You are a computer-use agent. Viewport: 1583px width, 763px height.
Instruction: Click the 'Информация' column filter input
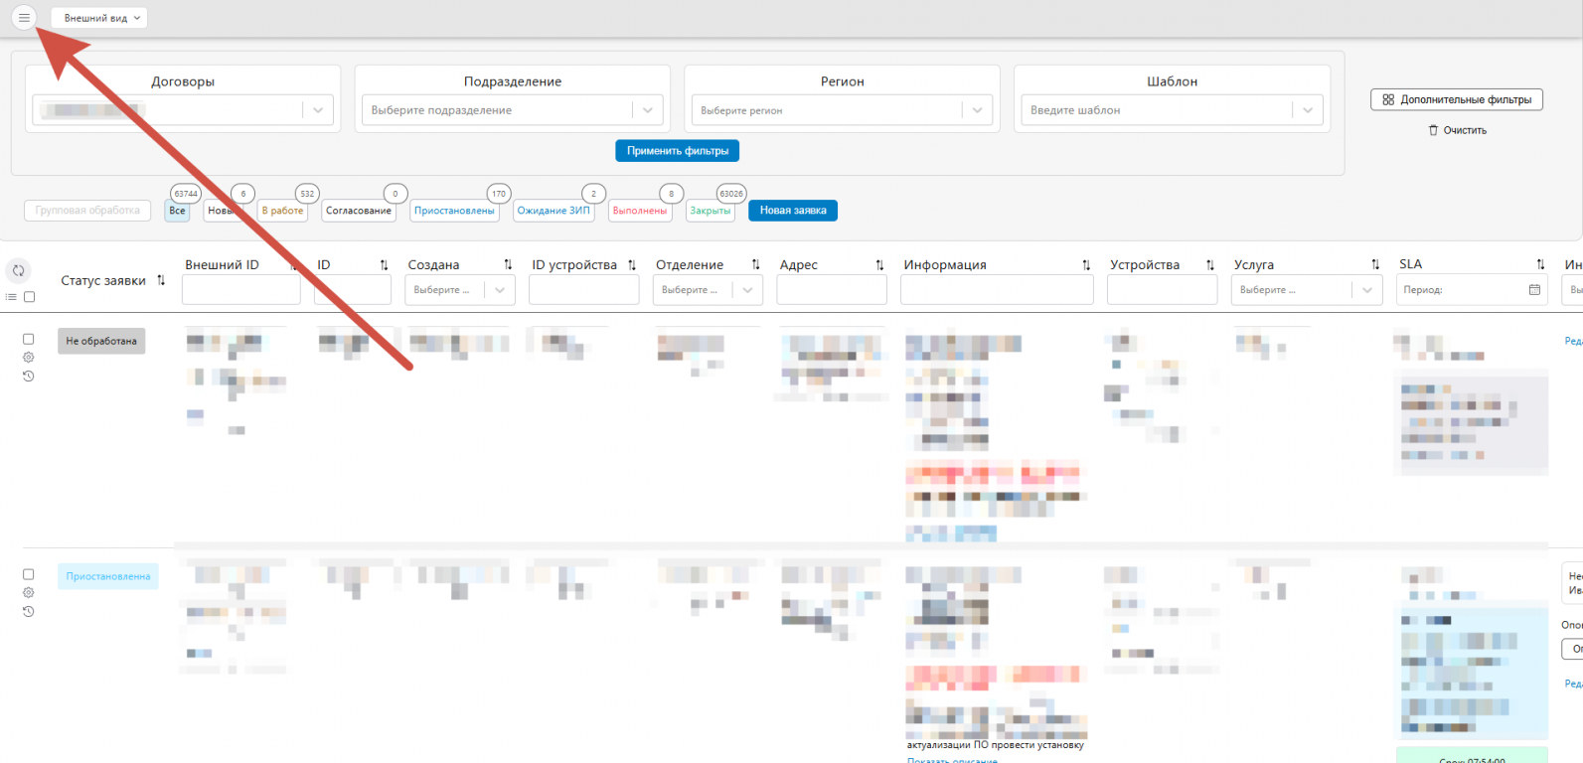tap(996, 290)
